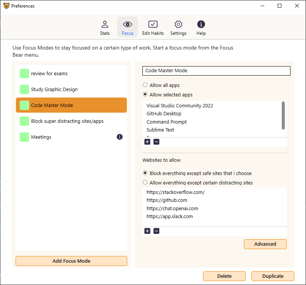This screenshot has height=285, width=306.
Task: Select Visual Studio Community 2022 in apps list
Action: tap(180, 105)
